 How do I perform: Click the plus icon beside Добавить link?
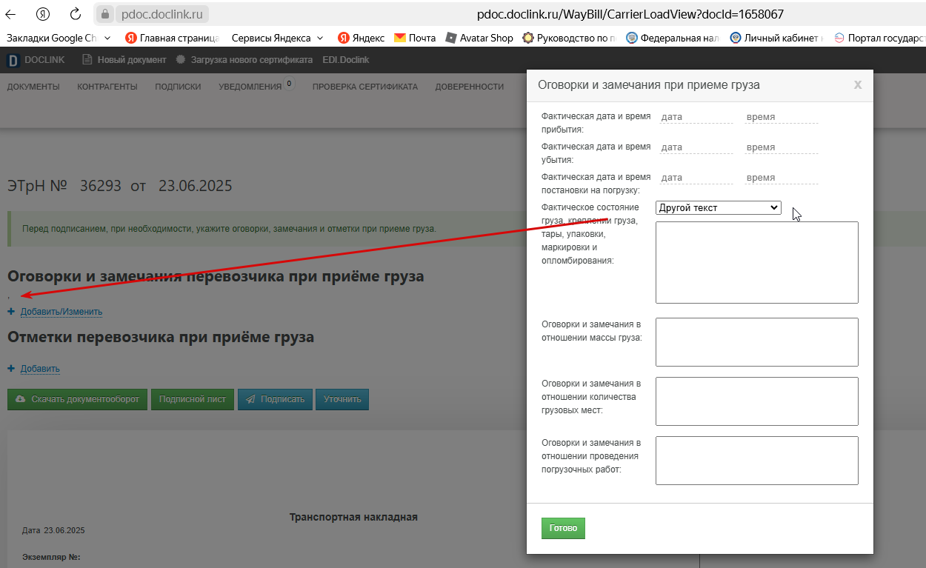coord(11,369)
